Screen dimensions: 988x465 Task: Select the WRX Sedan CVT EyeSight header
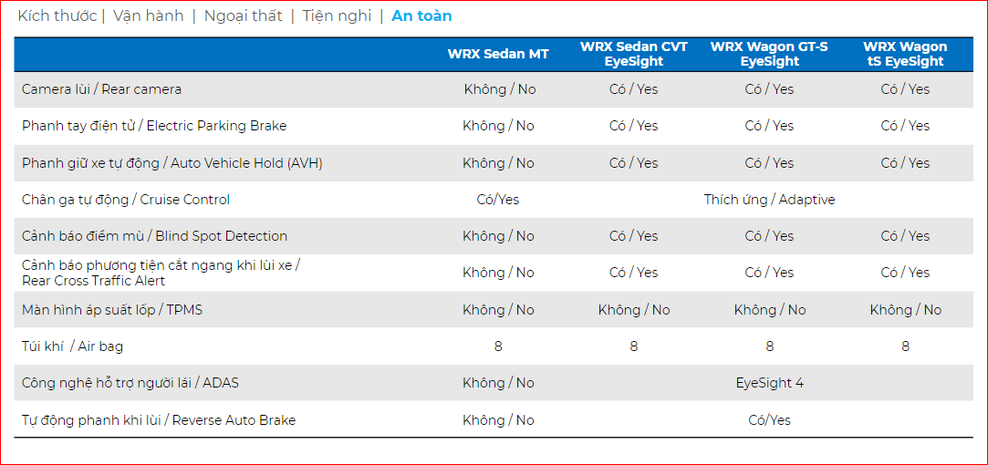tap(634, 54)
